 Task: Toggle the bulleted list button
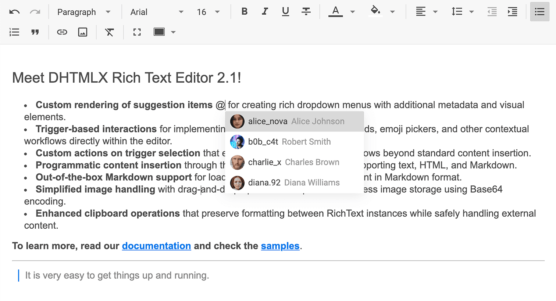point(539,12)
